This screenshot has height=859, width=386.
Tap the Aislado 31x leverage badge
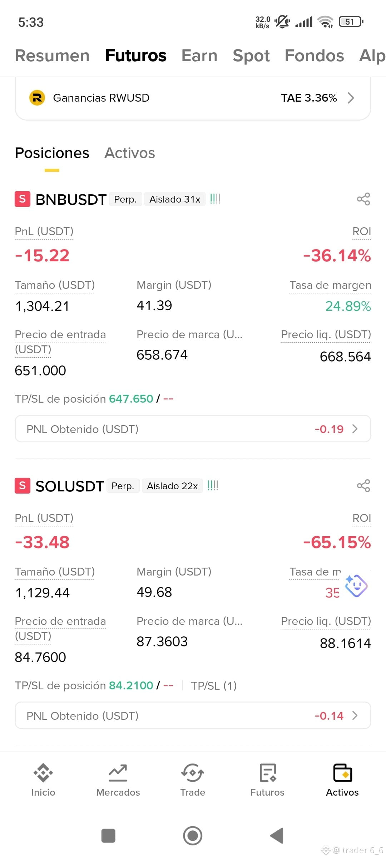(x=175, y=199)
